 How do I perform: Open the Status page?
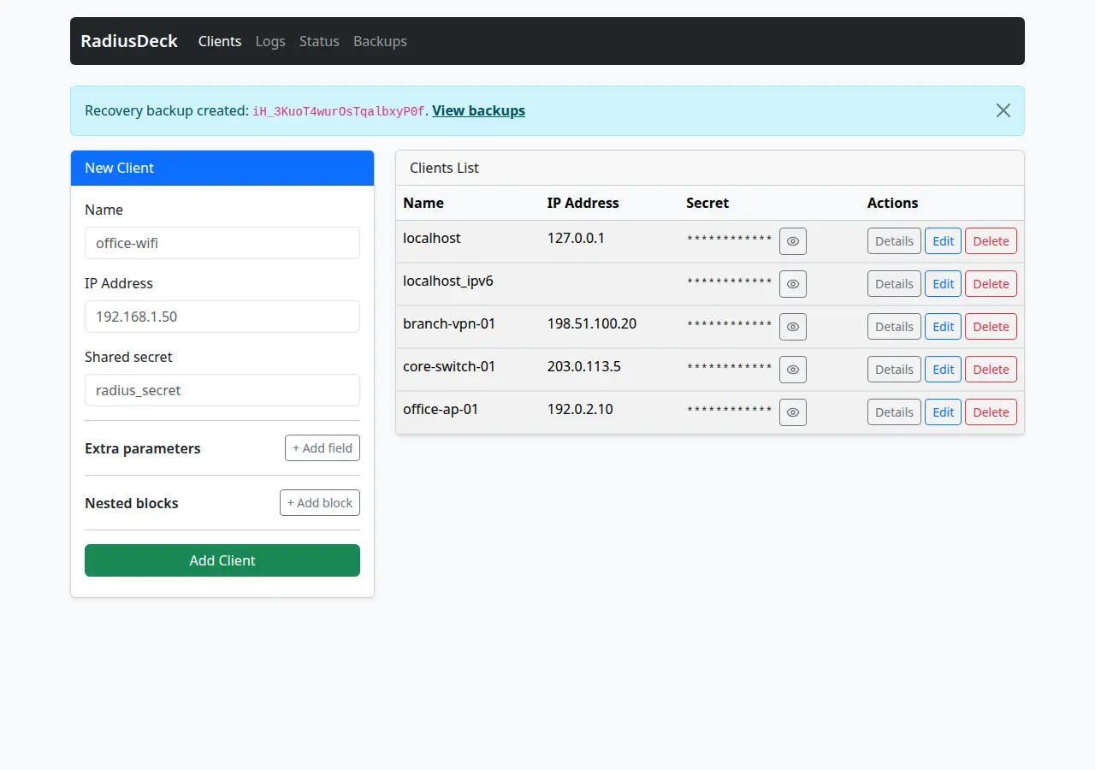coord(319,41)
